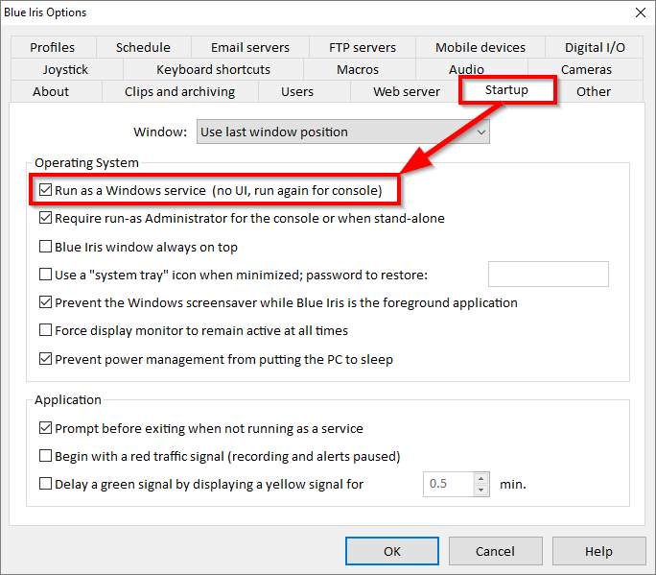The image size is (656, 575).
Task: Close the Blue Iris Options dialog
Action: 640,12
